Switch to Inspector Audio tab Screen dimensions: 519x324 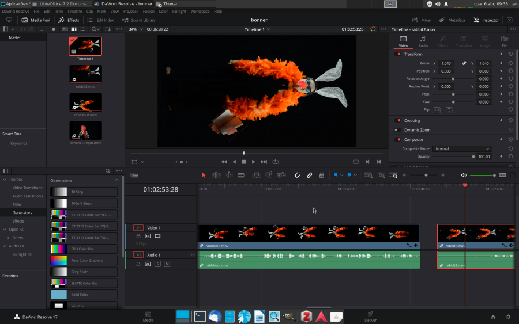[423, 41]
